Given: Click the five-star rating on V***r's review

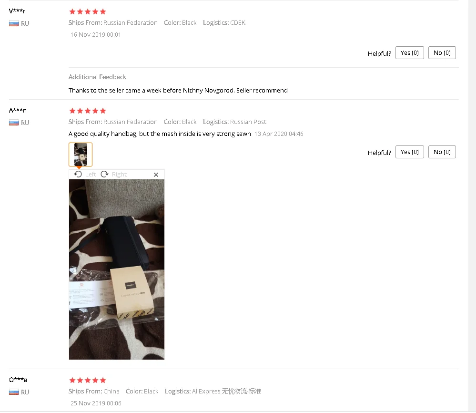Looking at the screenshot, I should (87, 11).
